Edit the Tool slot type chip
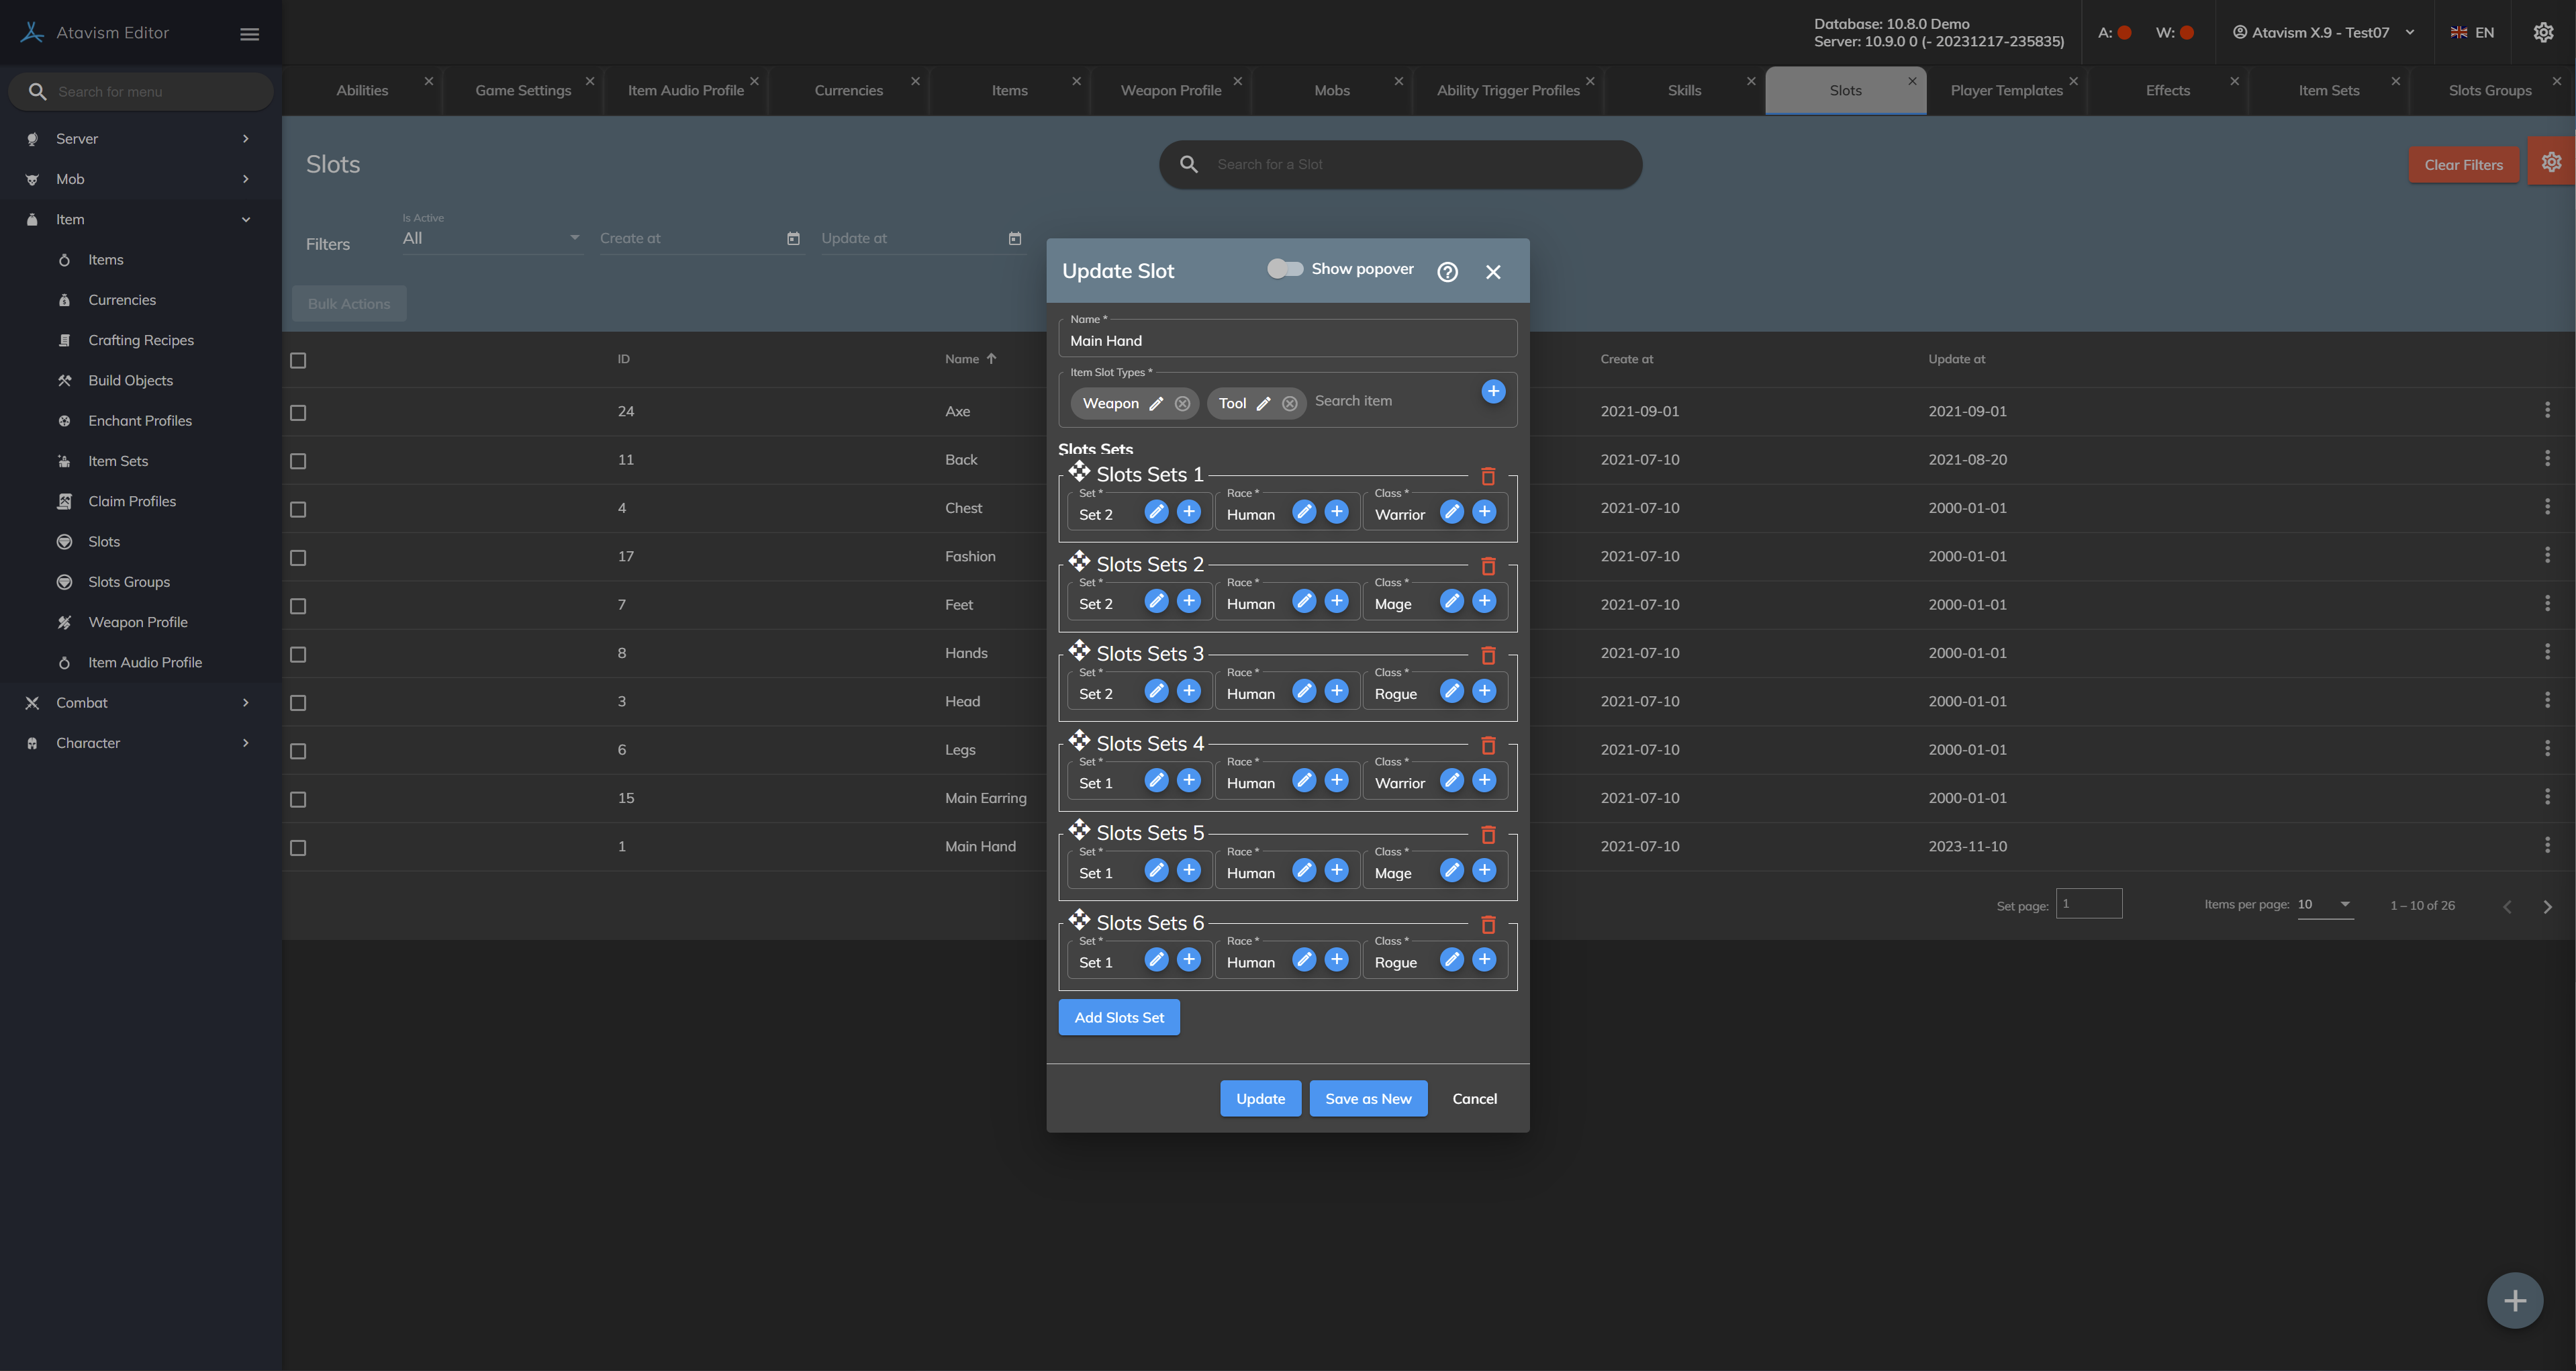Screen dimensions: 2576x1371 [x=1263, y=404]
